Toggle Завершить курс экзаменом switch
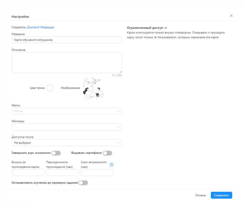The height and width of the screenshot is (207, 244). (x=56, y=153)
